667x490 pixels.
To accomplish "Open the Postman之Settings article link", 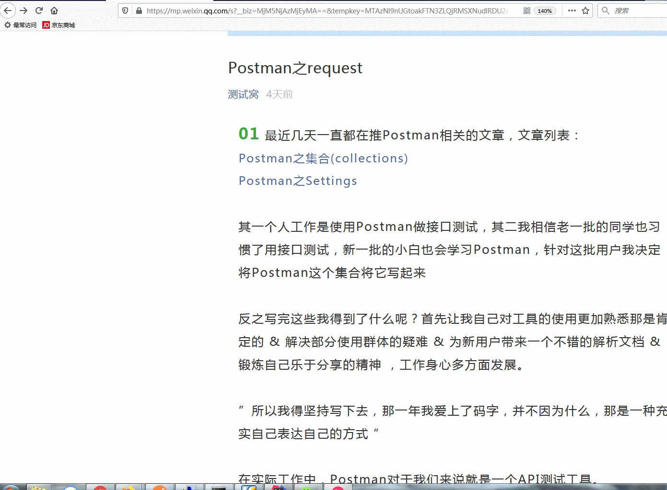I will pos(298,181).
